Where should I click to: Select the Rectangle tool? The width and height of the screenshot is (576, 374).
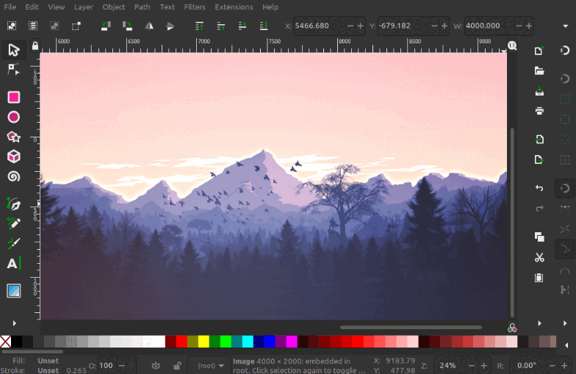click(x=13, y=97)
